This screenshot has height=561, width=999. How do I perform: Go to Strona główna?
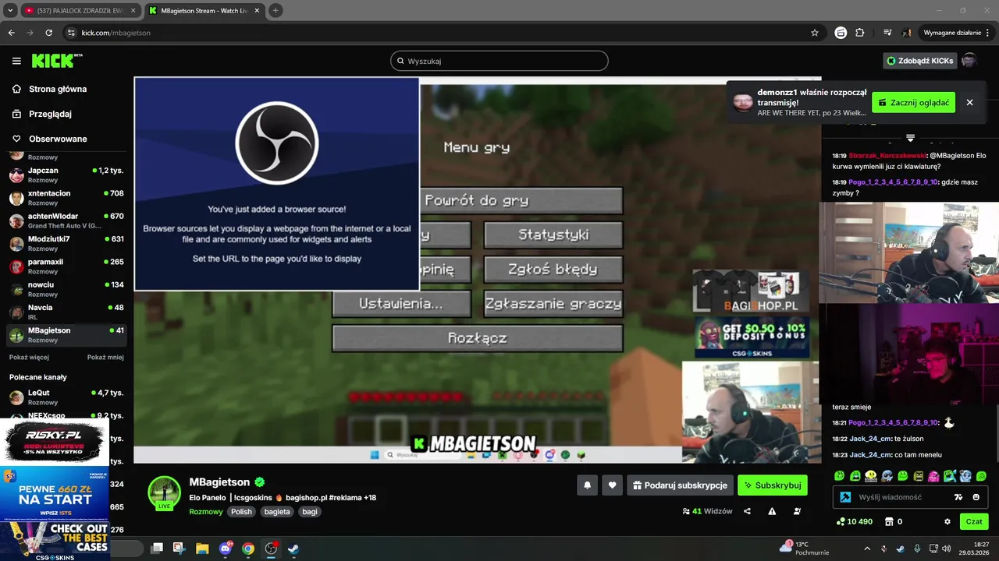click(x=57, y=89)
